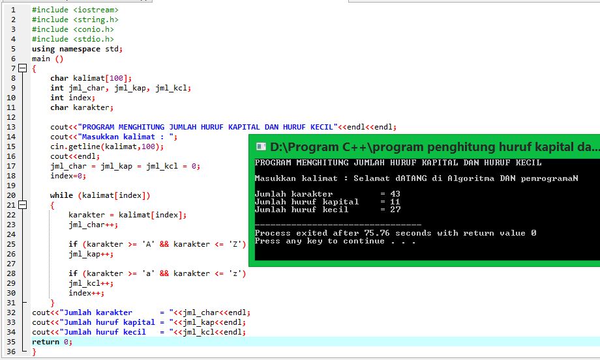Click 'index=0;' on line 18
Image resolution: width=600 pixels, height=360 pixels.
[x=68, y=176]
